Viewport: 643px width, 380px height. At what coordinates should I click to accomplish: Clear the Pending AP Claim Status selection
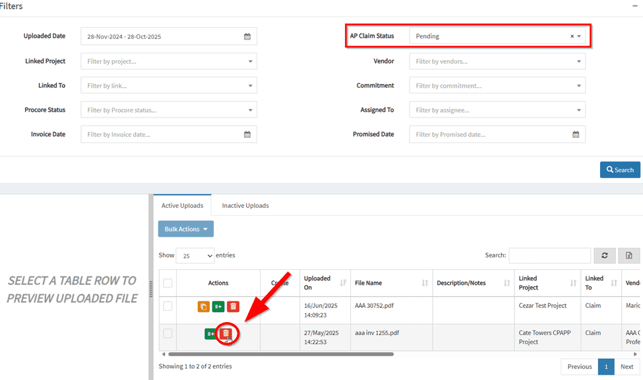[x=572, y=36]
